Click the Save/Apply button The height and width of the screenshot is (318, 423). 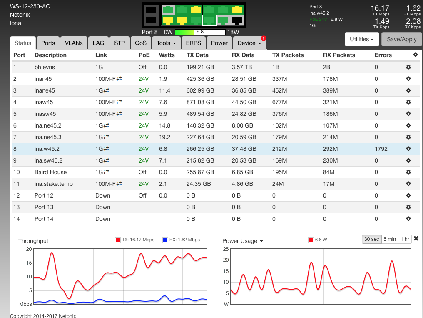[402, 39]
